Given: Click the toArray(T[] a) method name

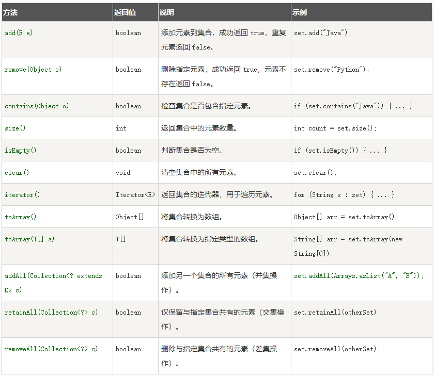Looking at the screenshot, I should pos(29,239).
